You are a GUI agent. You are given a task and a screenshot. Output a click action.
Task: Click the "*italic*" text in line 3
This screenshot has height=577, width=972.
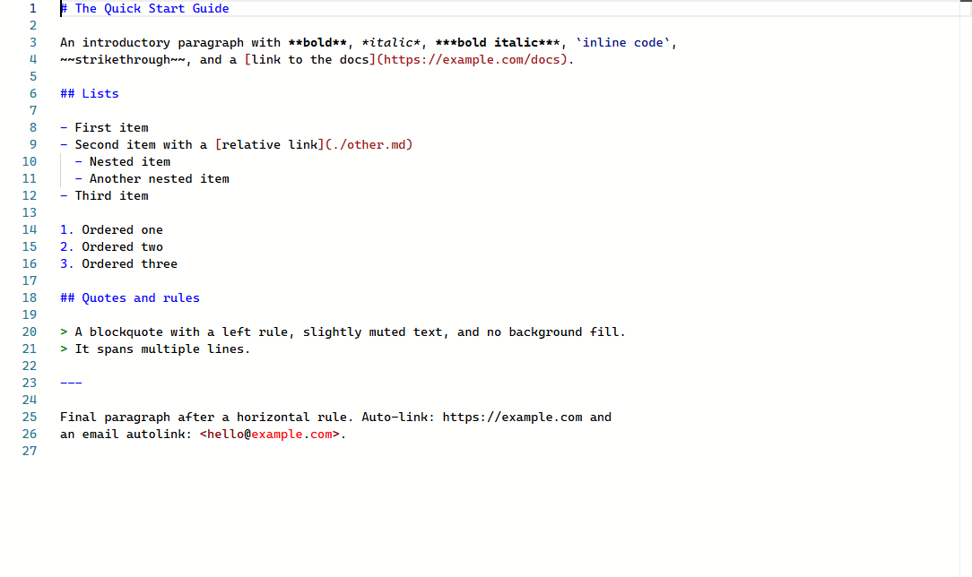coord(391,43)
